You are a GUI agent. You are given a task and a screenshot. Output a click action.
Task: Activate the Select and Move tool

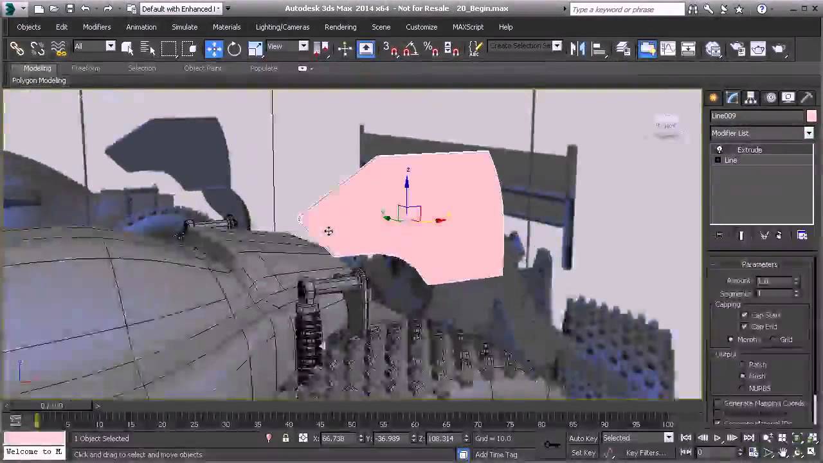[x=213, y=48]
